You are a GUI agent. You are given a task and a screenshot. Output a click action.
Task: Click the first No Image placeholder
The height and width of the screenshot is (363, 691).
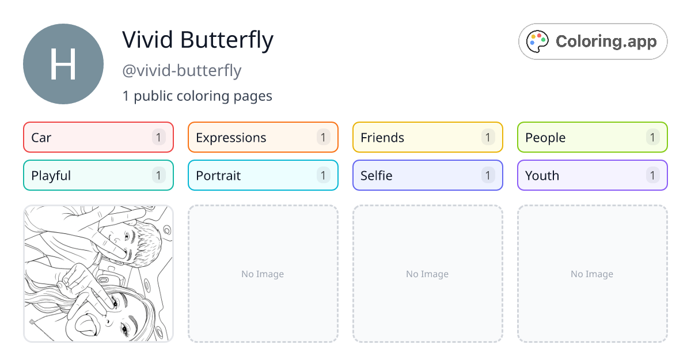(263, 274)
